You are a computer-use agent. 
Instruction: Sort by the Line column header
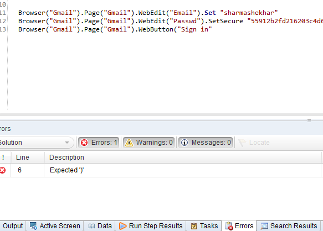coord(28,158)
